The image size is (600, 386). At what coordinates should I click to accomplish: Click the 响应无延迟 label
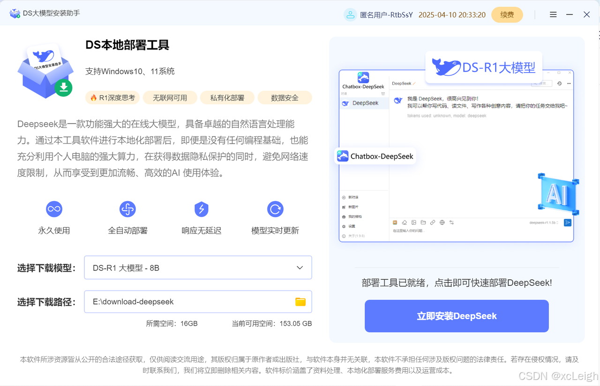tap(202, 231)
